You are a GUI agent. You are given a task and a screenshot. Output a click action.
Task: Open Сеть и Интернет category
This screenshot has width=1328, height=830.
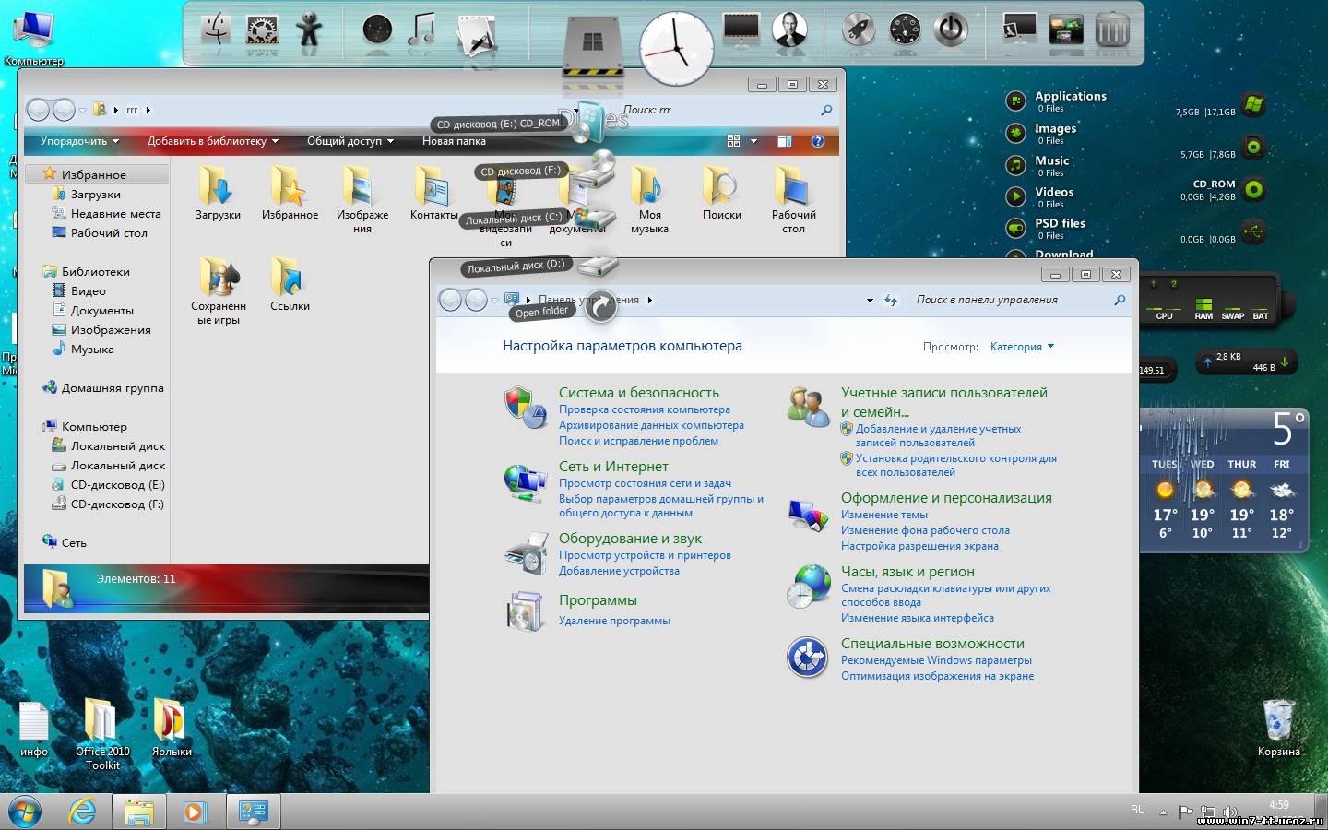tap(613, 467)
